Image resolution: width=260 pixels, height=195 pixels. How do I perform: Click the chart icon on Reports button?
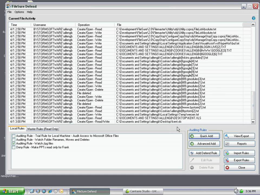tap(227, 144)
